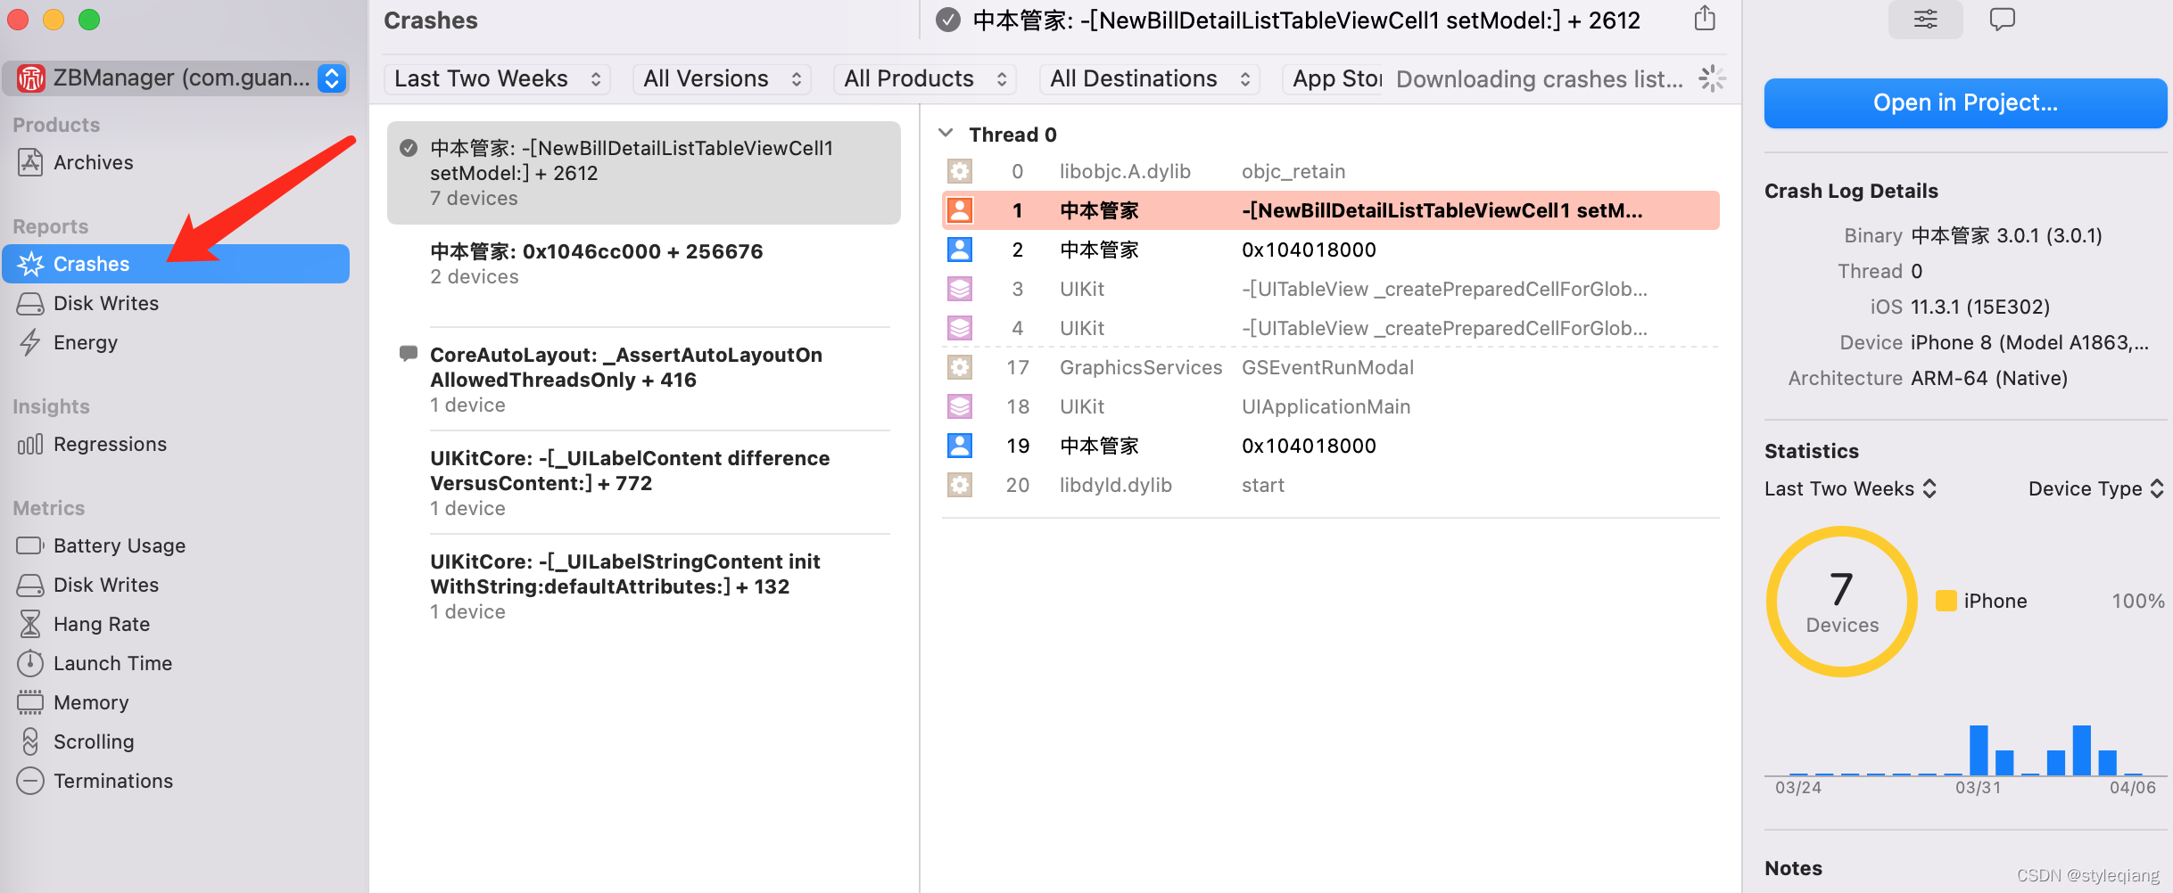Collapse the Thread 0 disclosure arrow
2173x893 pixels.
(x=946, y=133)
